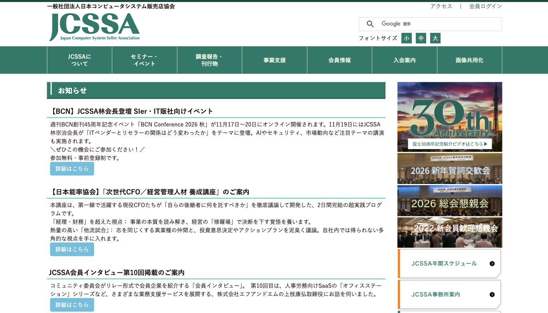Set font size to 中
Image resolution: width=548 pixels, height=313 pixels.
(421, 38)
